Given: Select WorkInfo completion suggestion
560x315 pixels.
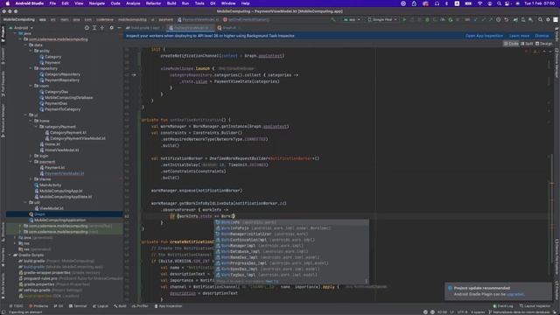Looking at the screenshot, I should click(291, 222).
